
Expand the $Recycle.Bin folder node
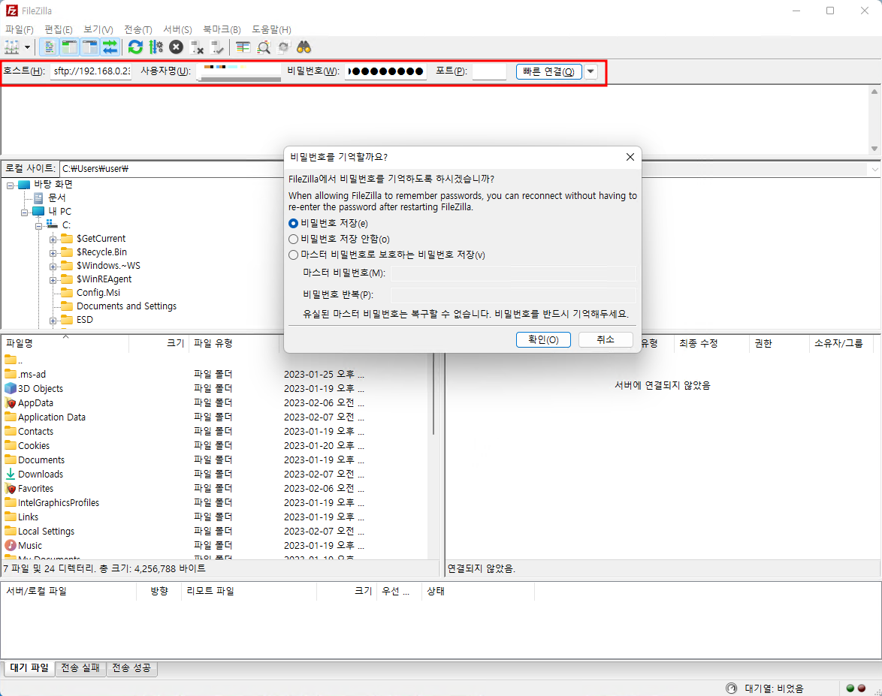(x=53, y=253)
